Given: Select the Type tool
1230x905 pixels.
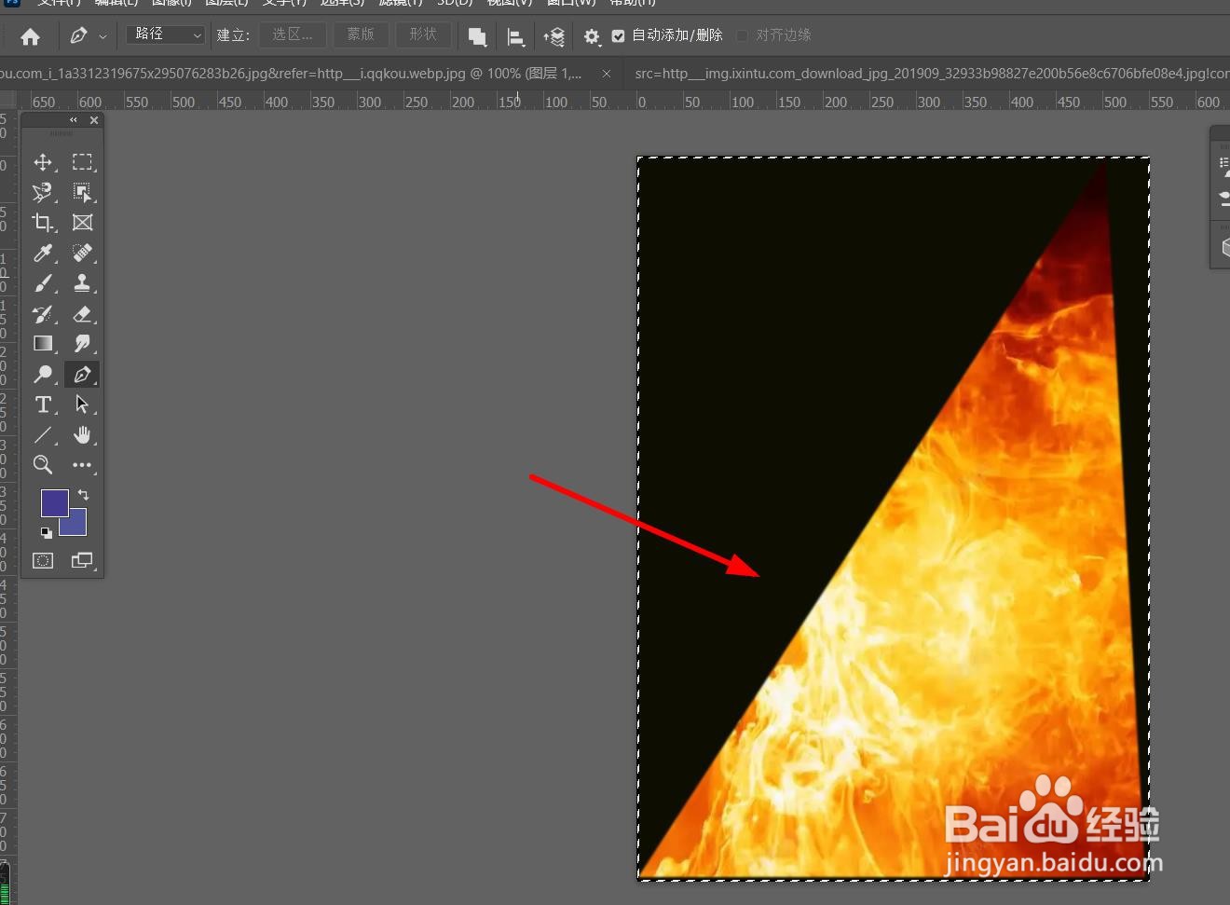Looking at the screenshot, I should 43,405.
